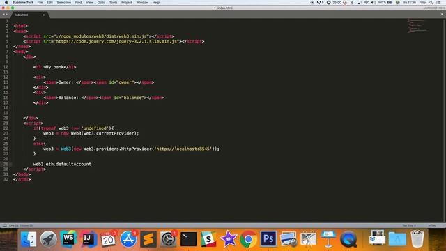Open the App Store dock icon

(x=128, y=238)
